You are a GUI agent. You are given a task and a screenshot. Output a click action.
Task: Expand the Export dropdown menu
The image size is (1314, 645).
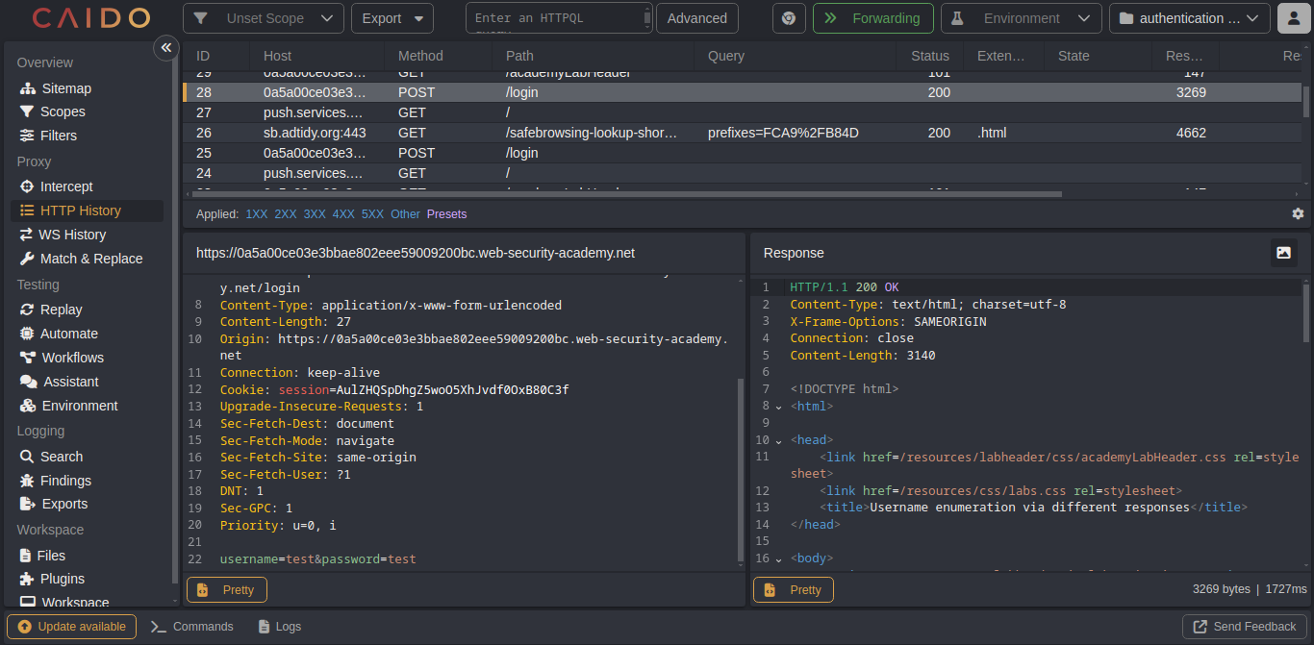click(x=392, y=18)
